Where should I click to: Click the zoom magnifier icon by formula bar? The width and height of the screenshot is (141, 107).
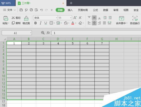pos(43,33)
